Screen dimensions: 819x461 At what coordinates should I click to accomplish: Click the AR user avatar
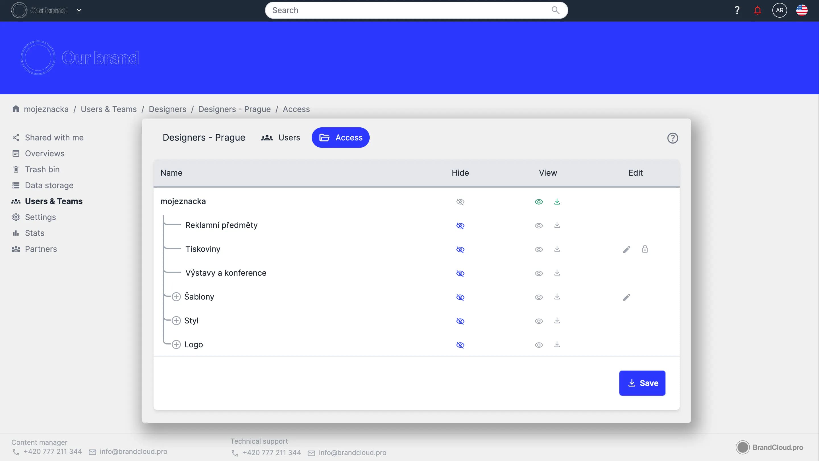coord(779,11)
